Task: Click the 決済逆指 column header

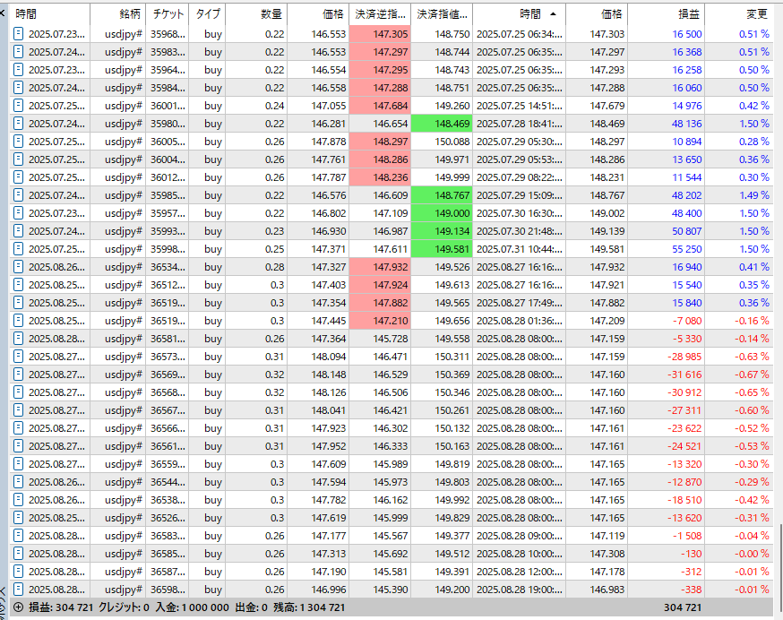Action: (380, 14)
